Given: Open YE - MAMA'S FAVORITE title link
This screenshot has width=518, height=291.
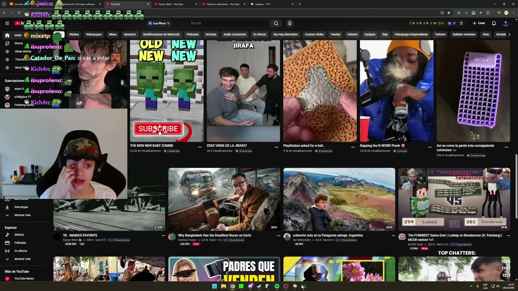Looking at the screenshot, I should point(80,235).
